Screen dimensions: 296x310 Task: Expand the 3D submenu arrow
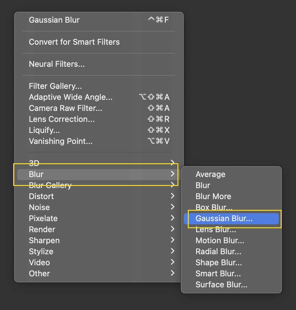pos(173,163)
